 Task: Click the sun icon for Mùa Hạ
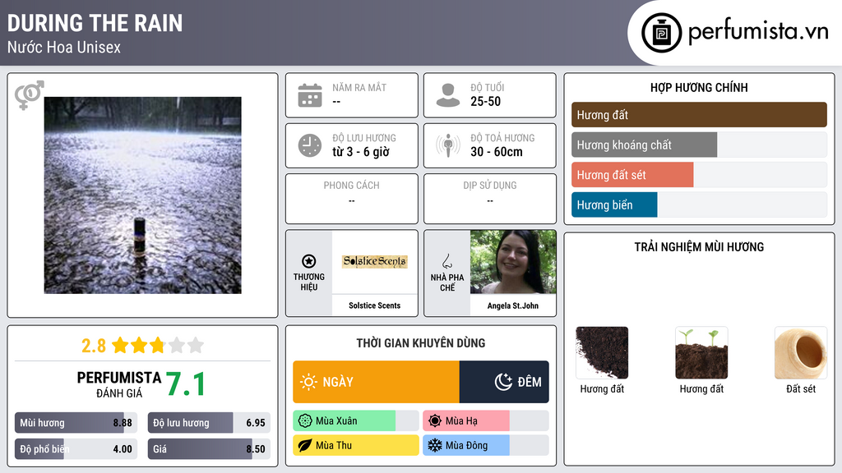435,421
